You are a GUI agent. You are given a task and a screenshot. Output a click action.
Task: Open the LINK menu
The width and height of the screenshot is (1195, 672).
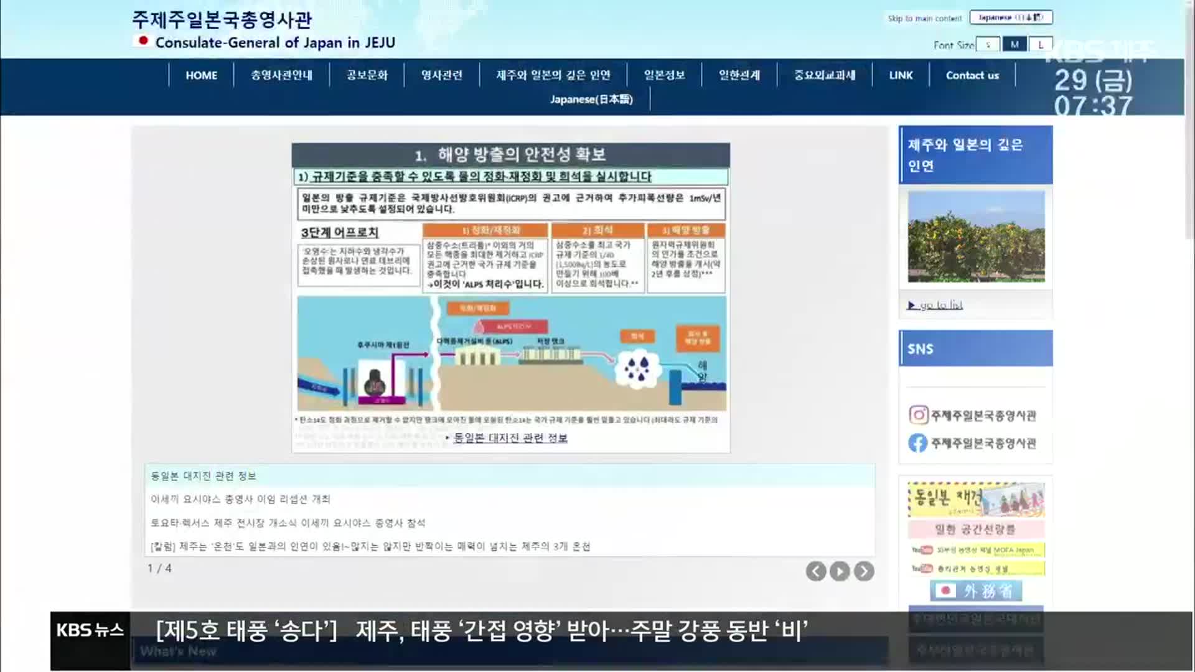coord(901,75)
